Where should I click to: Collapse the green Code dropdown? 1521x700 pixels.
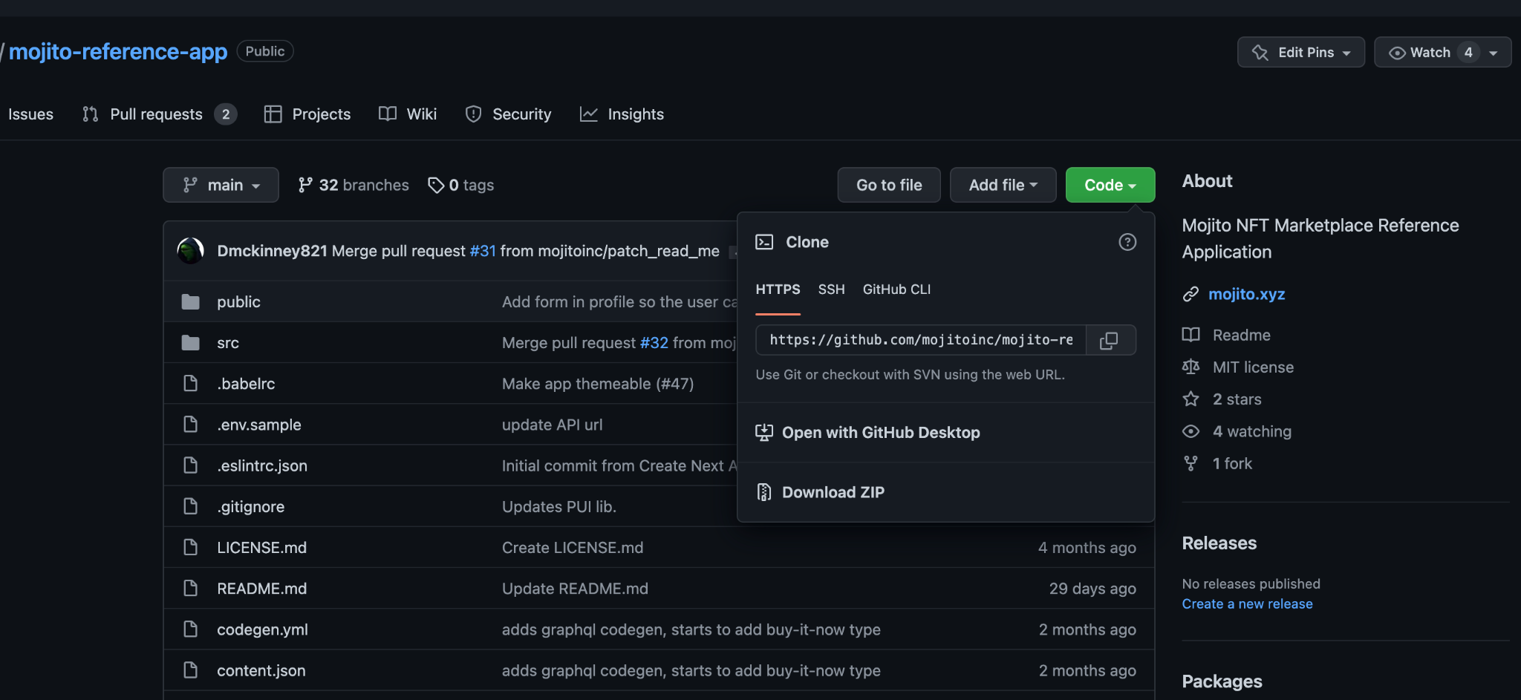[1110, 185]
